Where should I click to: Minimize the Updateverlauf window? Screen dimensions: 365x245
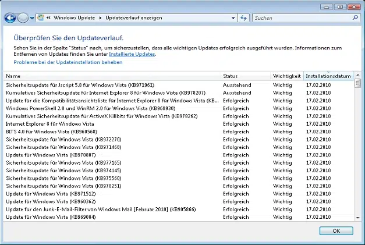coord(327,7)
